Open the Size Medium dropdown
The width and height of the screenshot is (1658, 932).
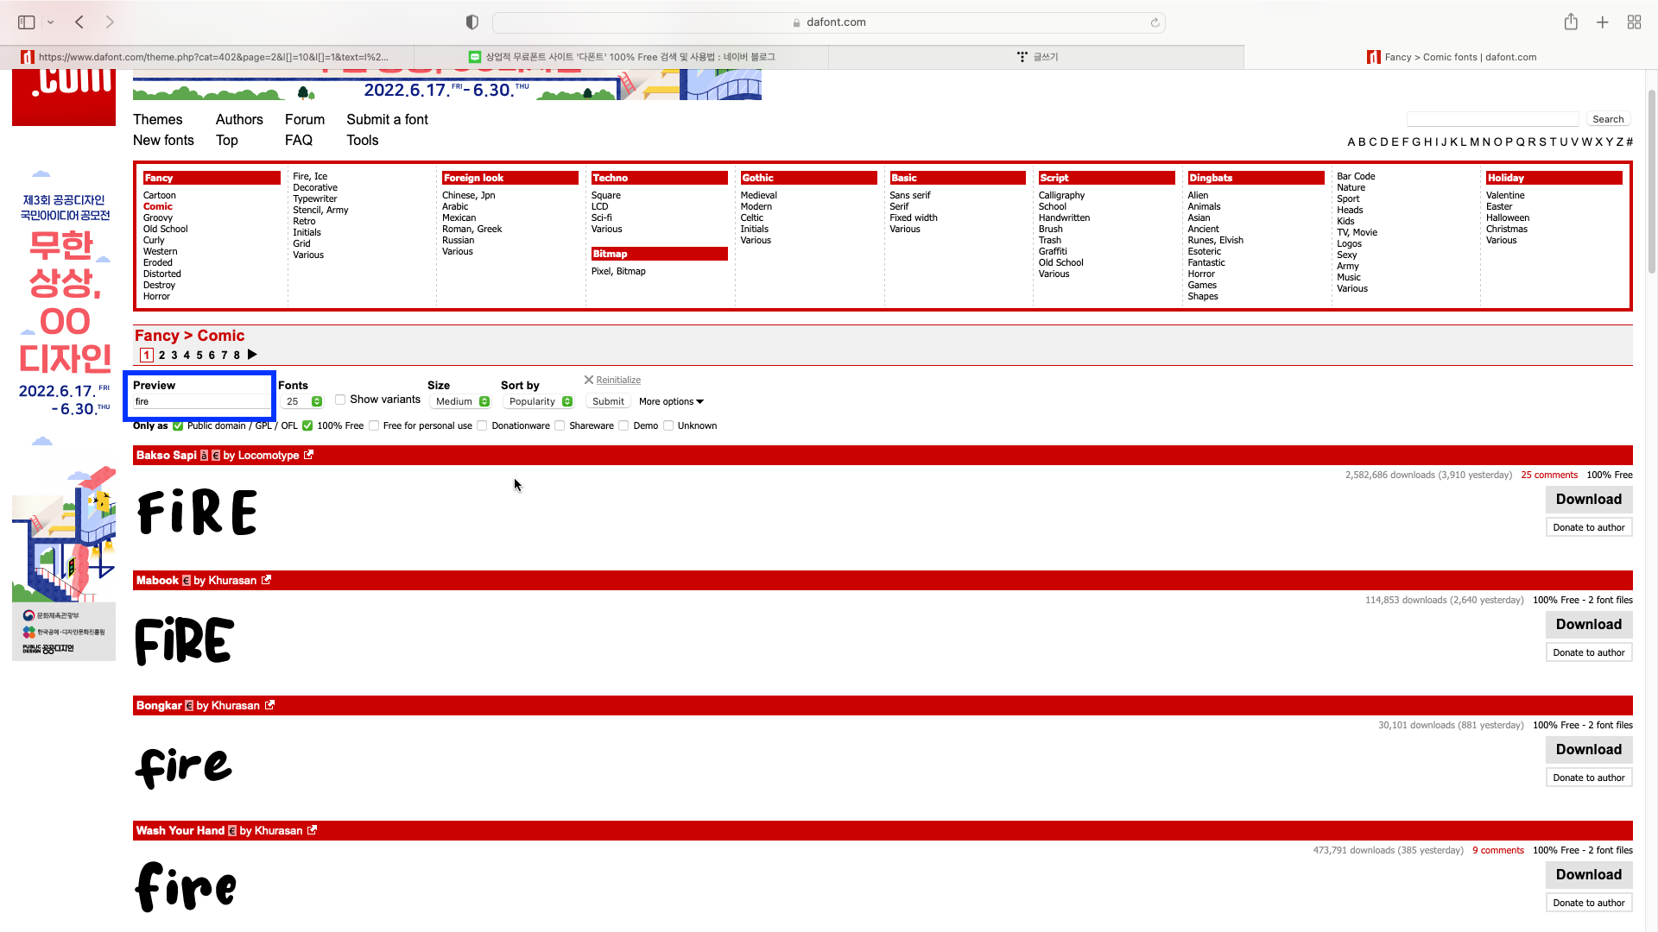coord(461,401)
